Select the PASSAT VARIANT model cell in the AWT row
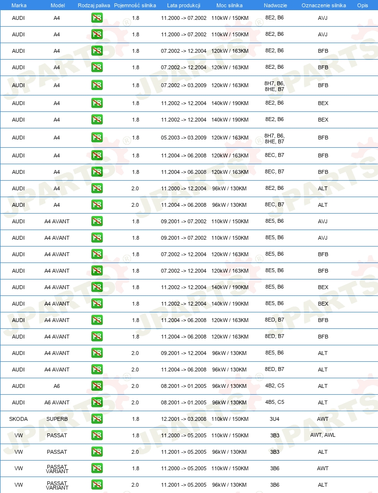Viewport: 378px width, 493px height. coord(57,469)
